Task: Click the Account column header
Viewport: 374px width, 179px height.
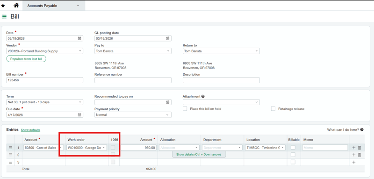Action: (31, 139)
